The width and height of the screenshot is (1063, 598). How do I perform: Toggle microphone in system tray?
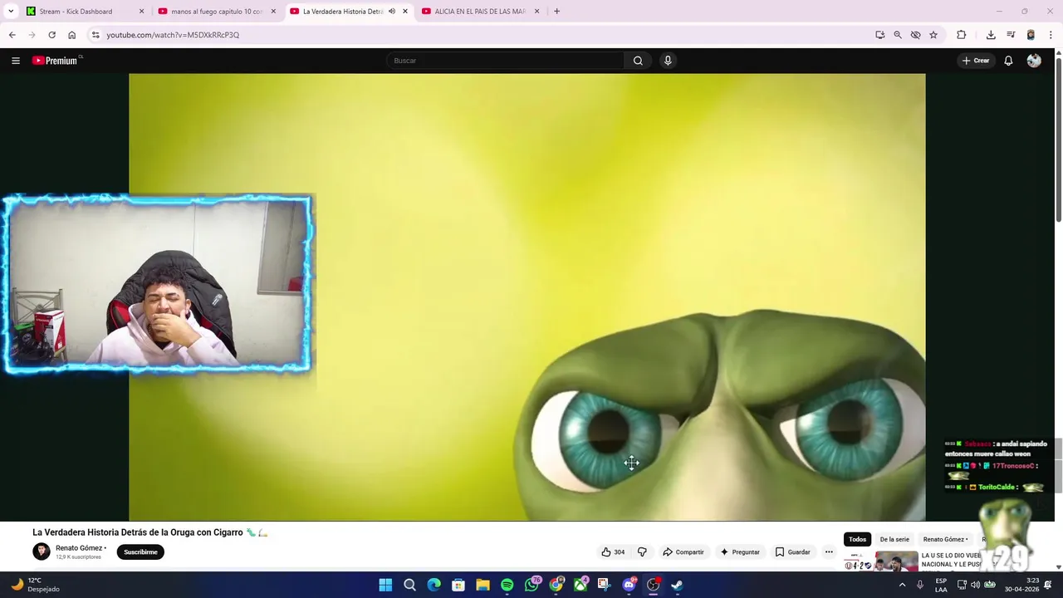pos(920,585)
